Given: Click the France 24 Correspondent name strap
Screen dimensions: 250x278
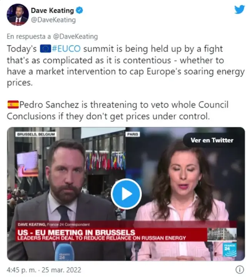Looking at the screenshot, I should tap(54, 225).
